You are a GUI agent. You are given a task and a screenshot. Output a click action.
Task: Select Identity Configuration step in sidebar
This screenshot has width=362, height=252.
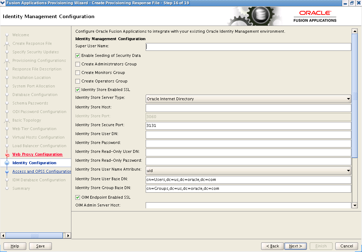(34, 163)
